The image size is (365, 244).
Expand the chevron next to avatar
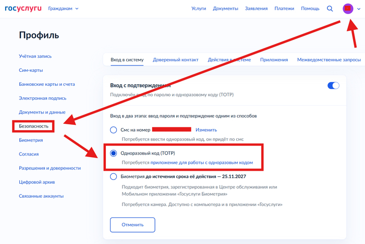pos(358,9)
